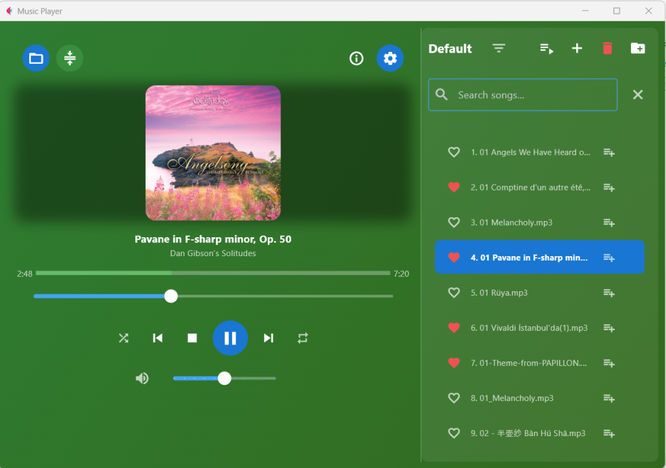Open the settings gear

tap(390, 58)
